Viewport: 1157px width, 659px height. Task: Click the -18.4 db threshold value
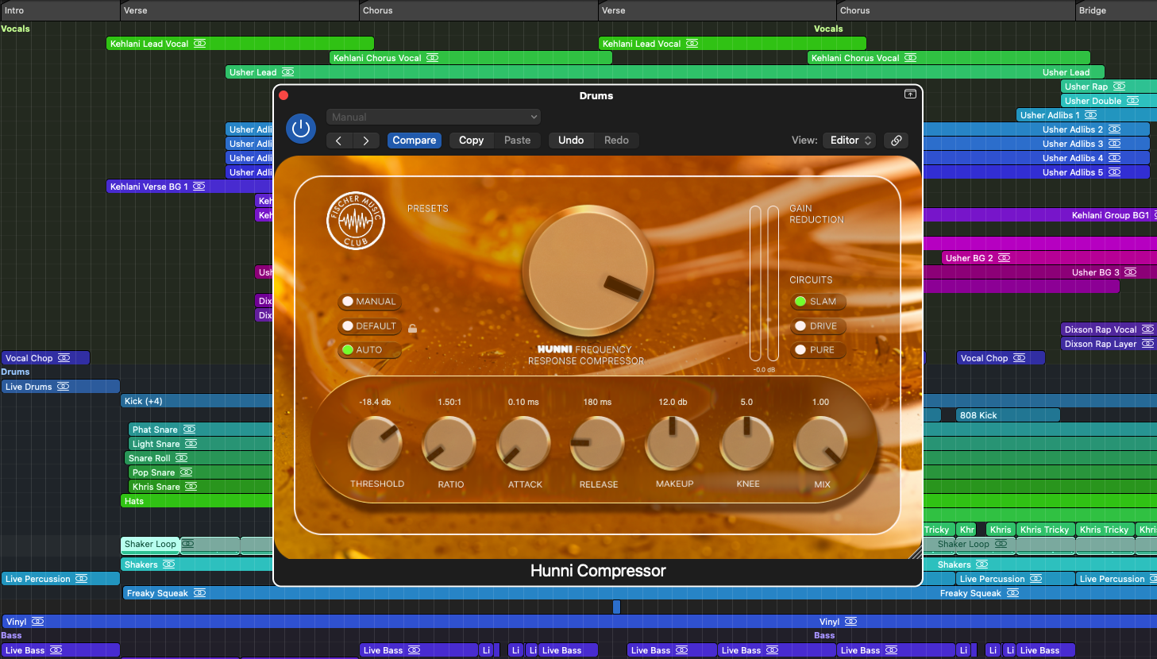[375, 403]
